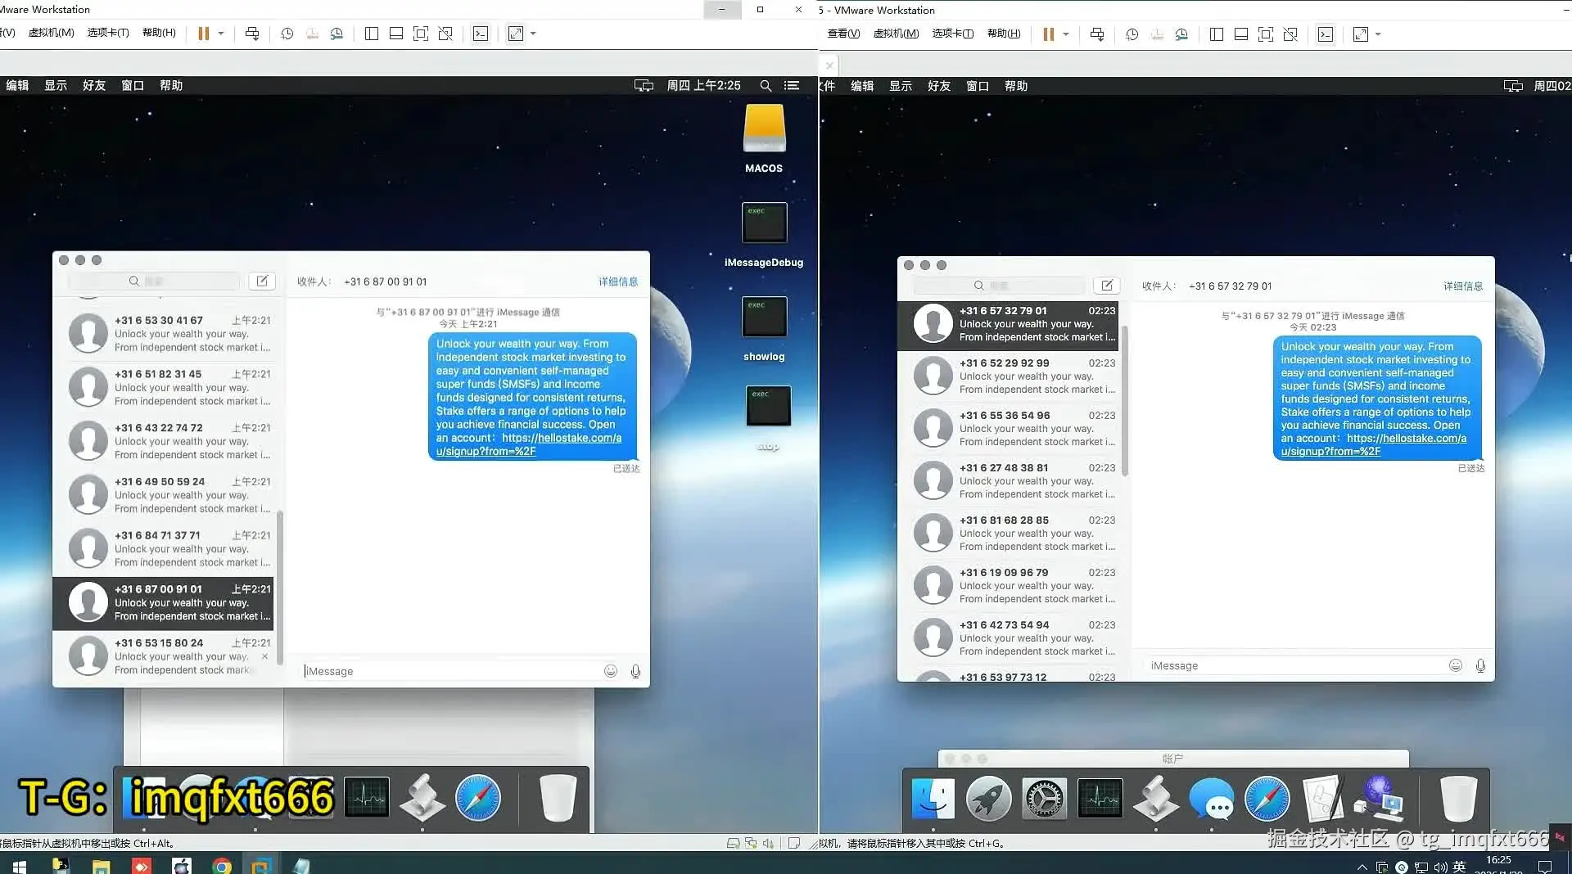Click search field in left Messages window
This screenshot has width=1572, height=874.
click(154, 281)
